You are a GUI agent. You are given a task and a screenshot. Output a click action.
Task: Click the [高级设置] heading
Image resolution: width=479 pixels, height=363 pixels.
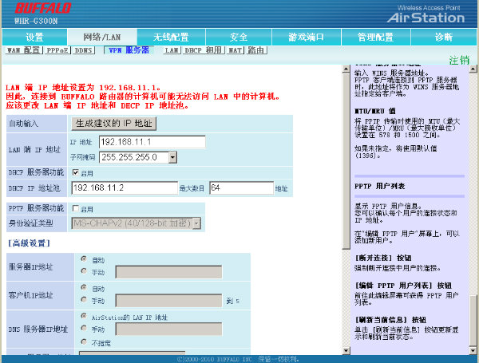29,243
